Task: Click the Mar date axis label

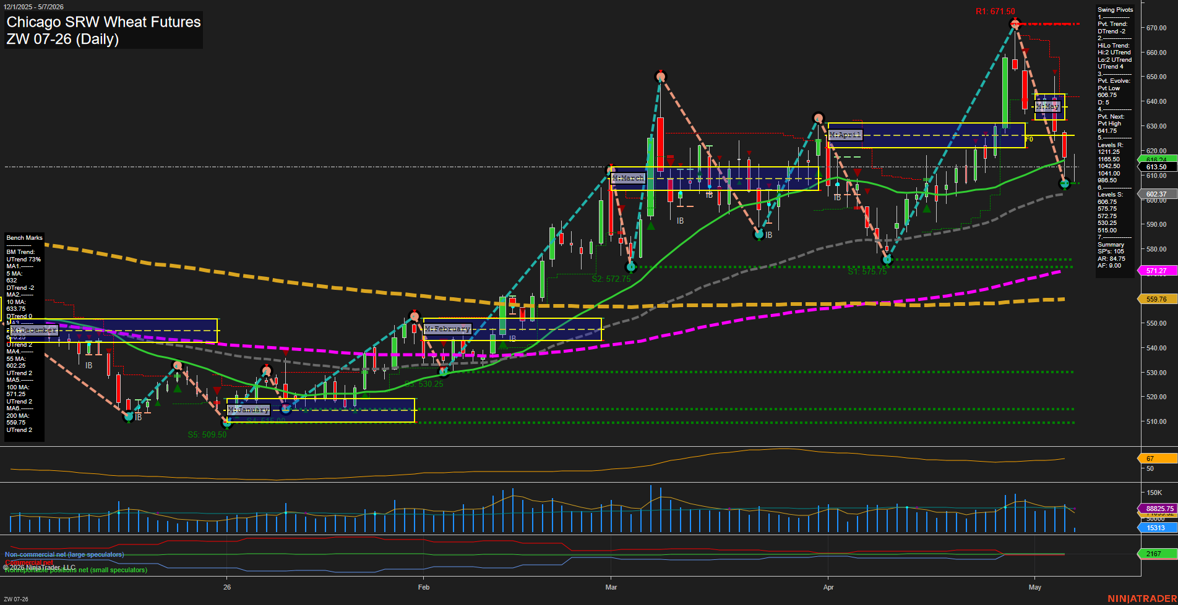Action: (x=611, y=587)
